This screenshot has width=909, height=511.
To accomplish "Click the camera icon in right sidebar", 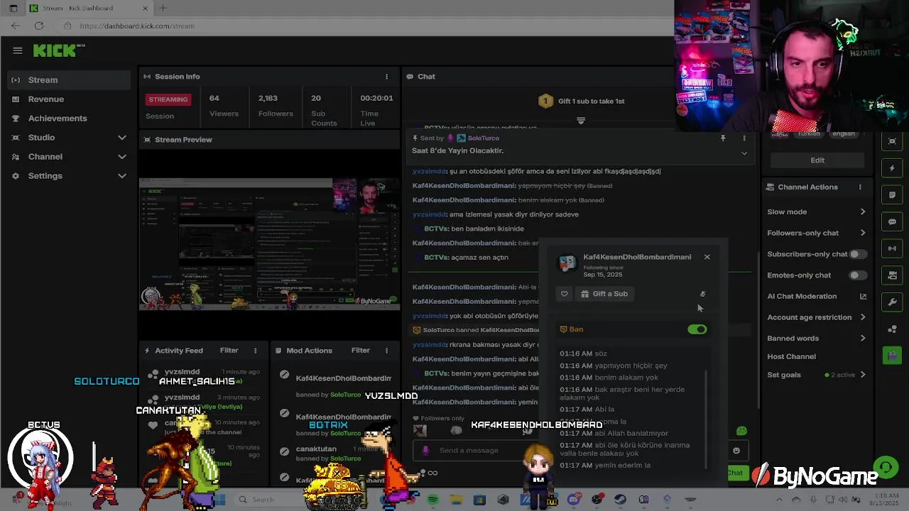I will [893, 275].
